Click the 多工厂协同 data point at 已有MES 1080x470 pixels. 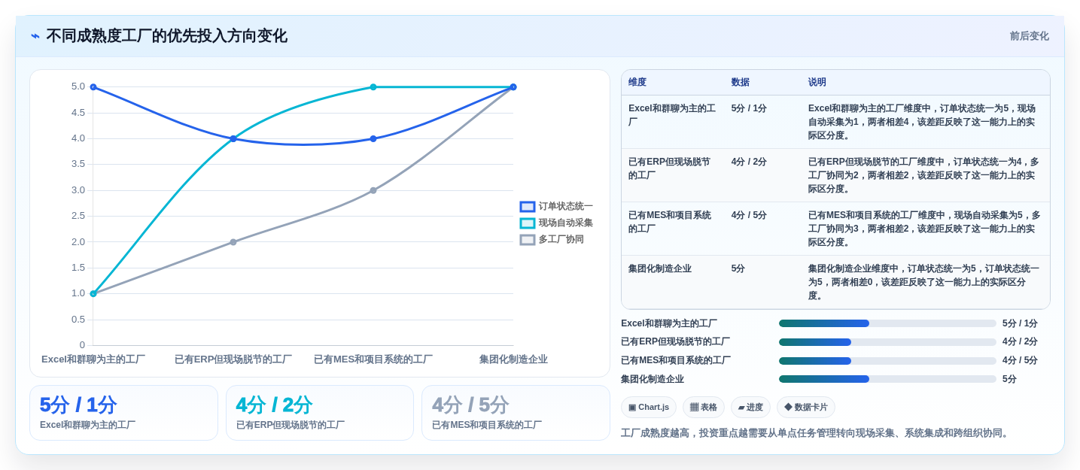tap(373, 190)
